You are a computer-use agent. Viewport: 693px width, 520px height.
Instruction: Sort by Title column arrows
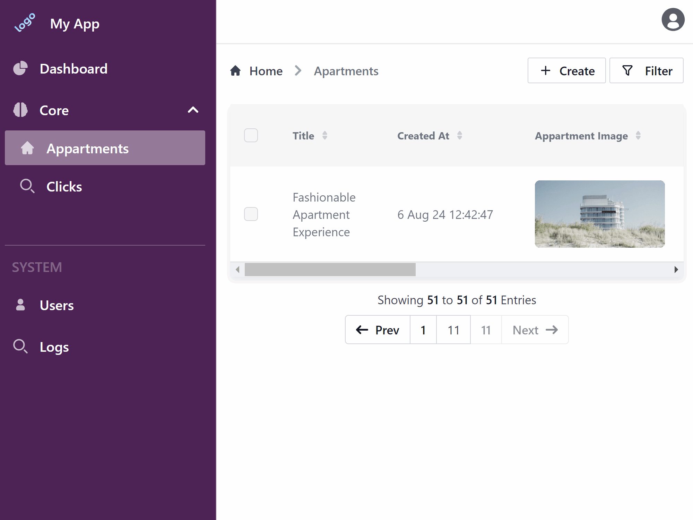click(x=324, y=135)
